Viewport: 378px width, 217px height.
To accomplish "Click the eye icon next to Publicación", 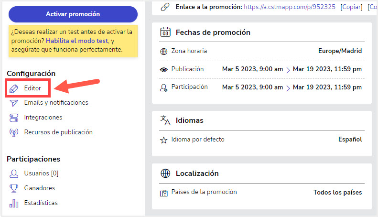I will point(164,70).
